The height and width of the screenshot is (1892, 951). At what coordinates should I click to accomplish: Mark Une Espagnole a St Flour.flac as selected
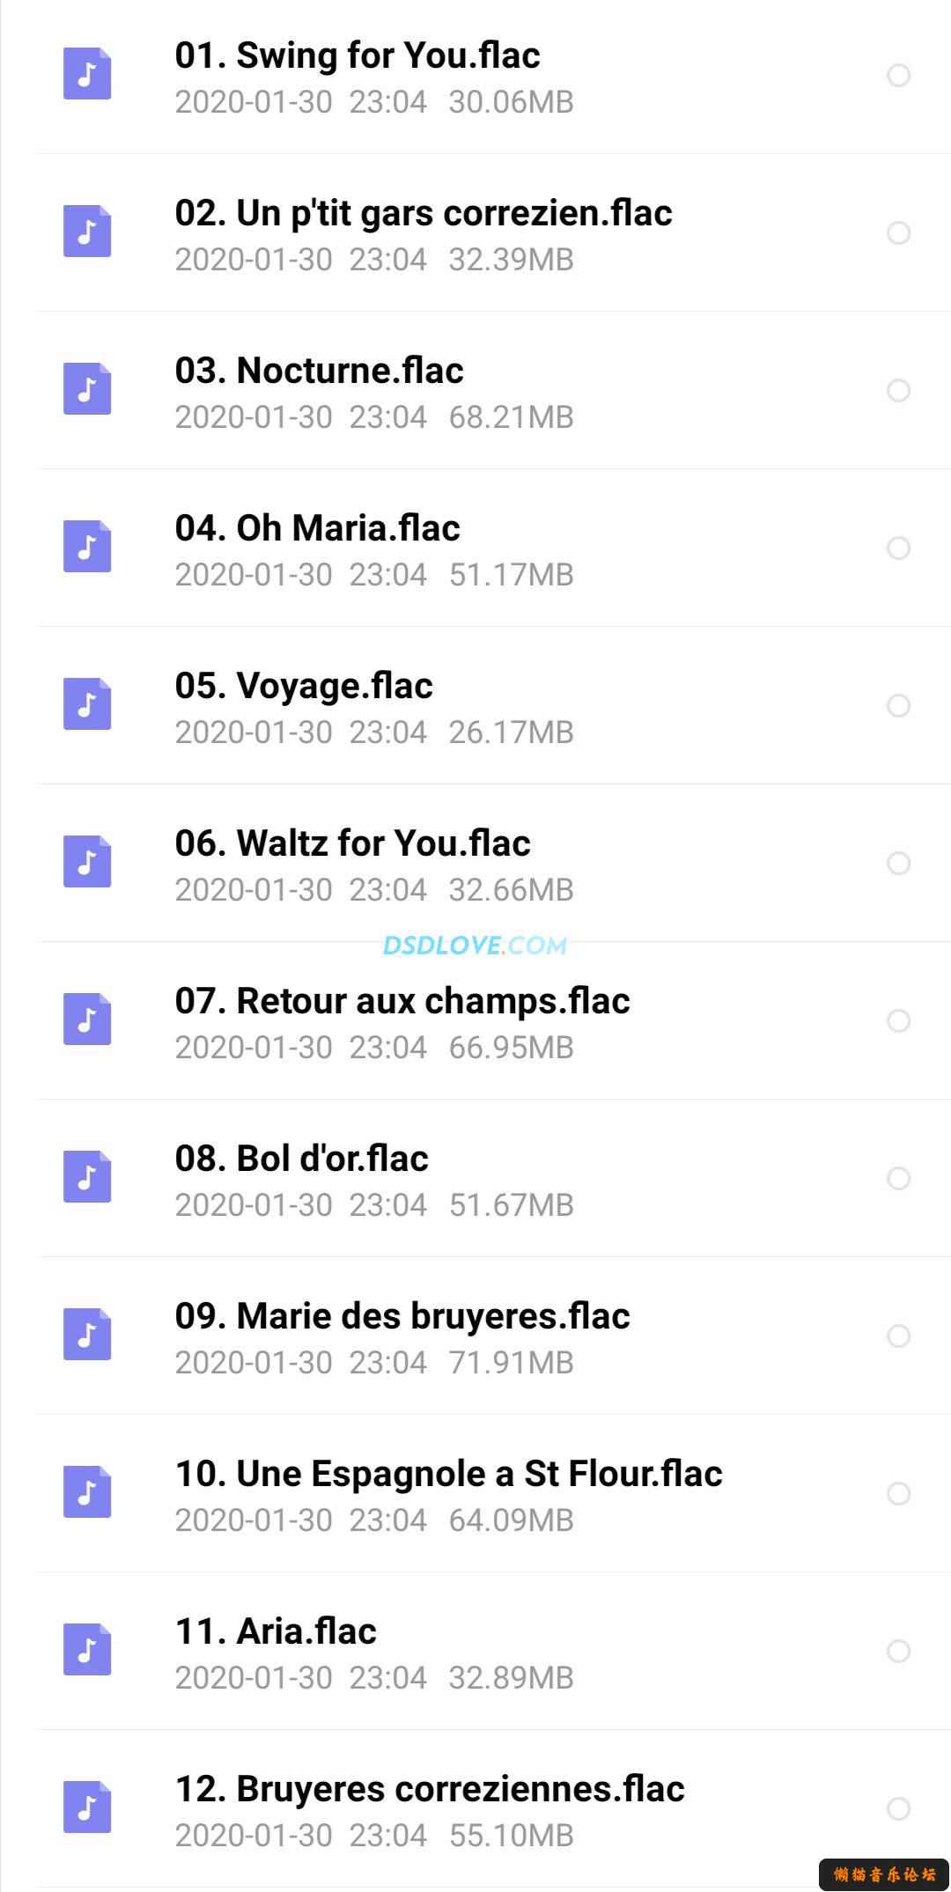[x=898, y=1493]
